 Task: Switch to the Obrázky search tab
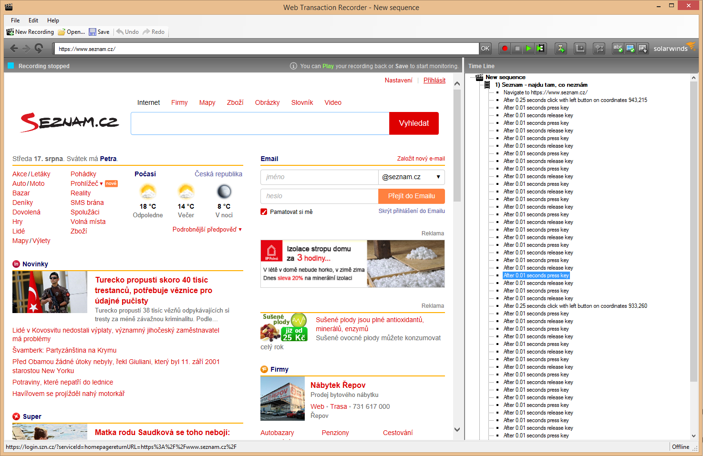[x=268, y=102]
